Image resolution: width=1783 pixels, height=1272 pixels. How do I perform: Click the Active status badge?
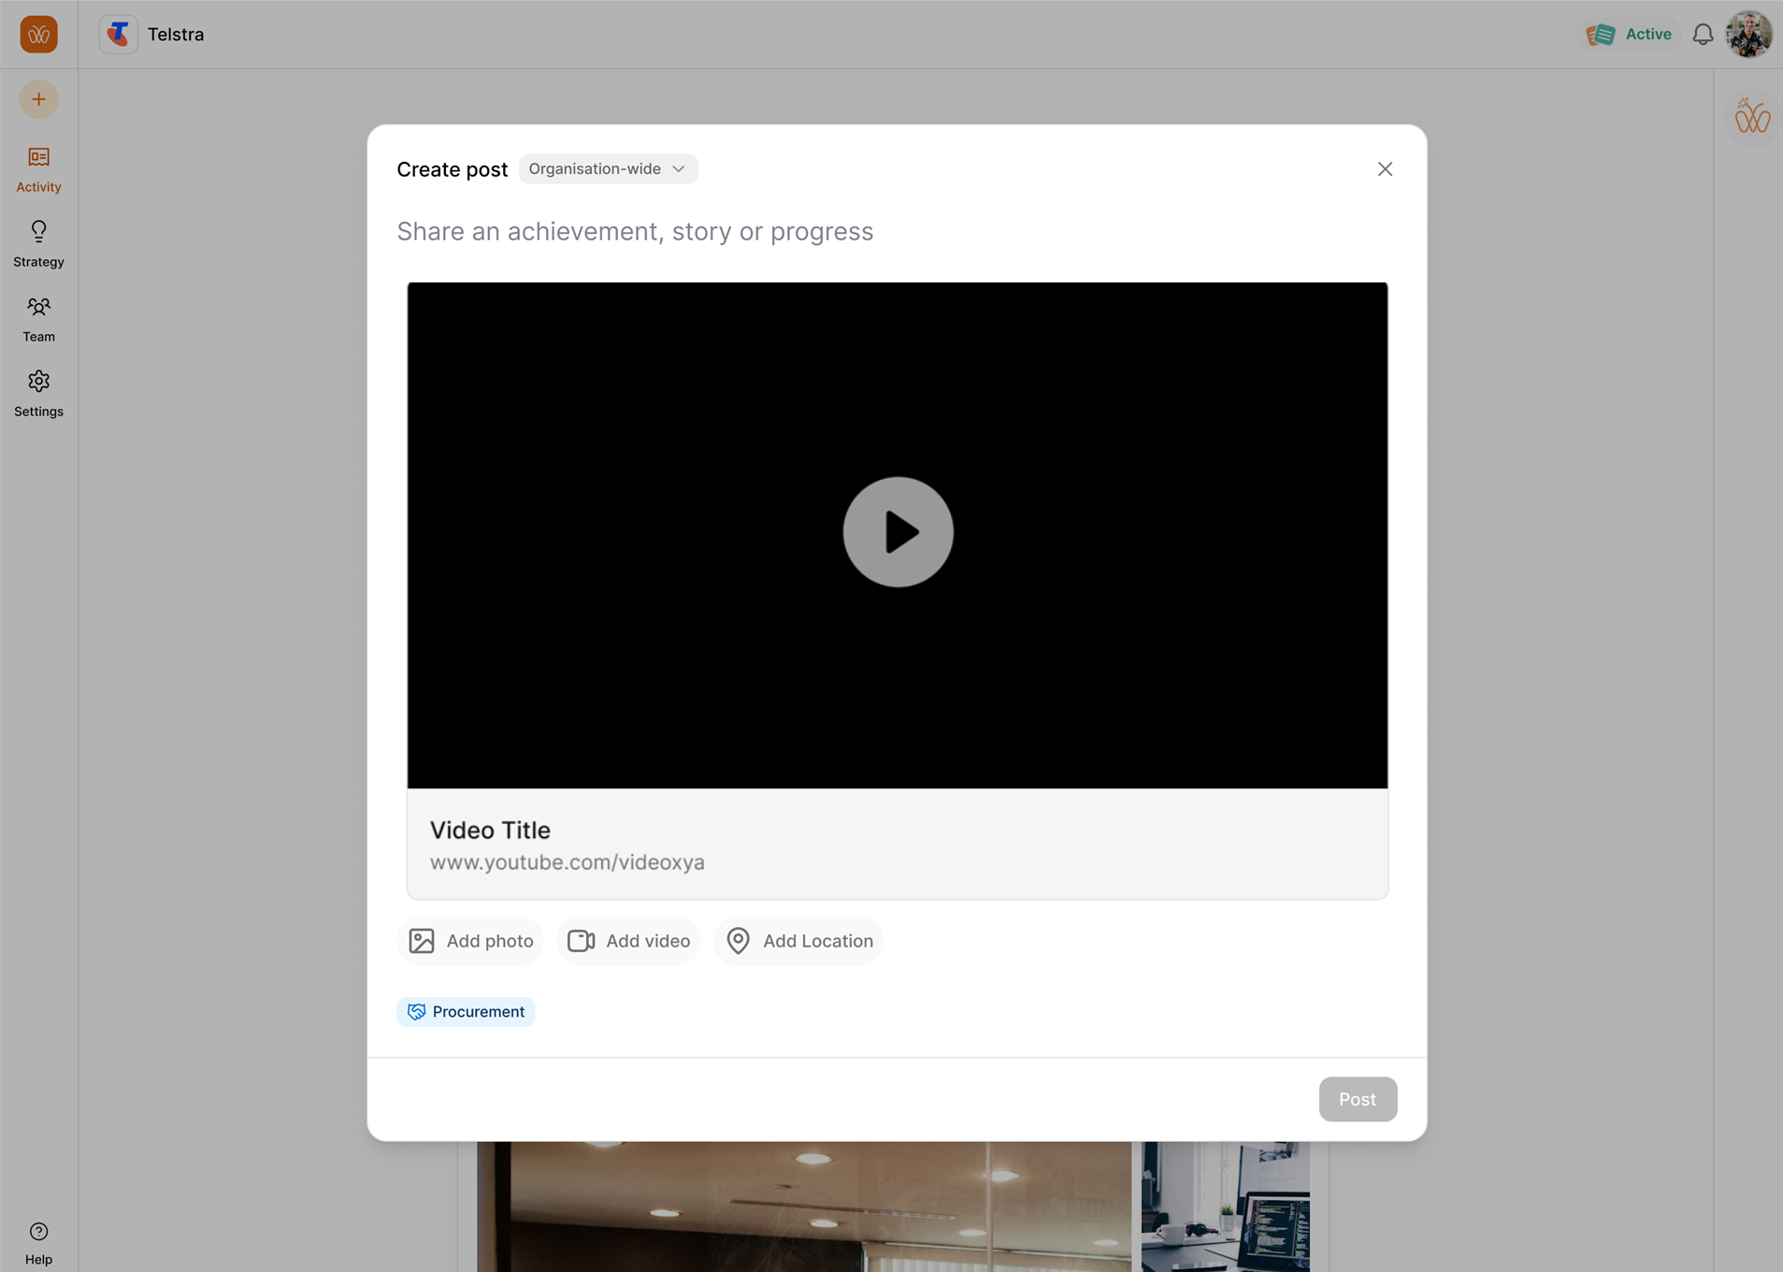(1630, 35)
